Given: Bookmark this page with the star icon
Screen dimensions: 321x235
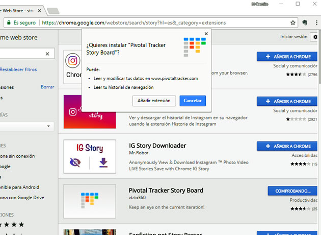Looking at the screenshot, I should pyautogui.click(x=293, y=23).
